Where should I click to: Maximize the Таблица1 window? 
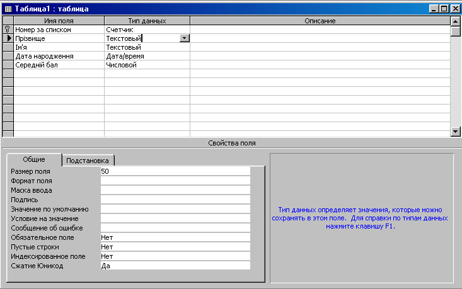(444, 9)
